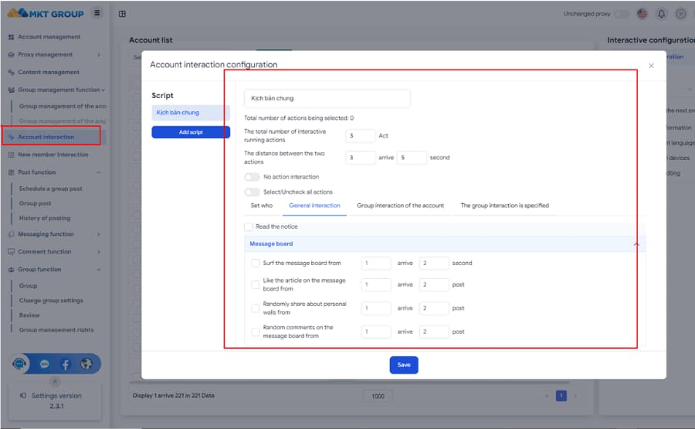Click the Account management sidebar icon
This screenshot has height=429, width=695.
tap(11, 37)
